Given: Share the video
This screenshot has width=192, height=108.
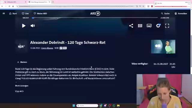Looking at the screenshot, I should (131, 26).
